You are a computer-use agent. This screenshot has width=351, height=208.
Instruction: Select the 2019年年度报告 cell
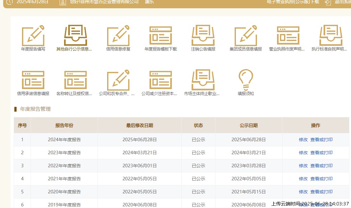tap(64, 203)
